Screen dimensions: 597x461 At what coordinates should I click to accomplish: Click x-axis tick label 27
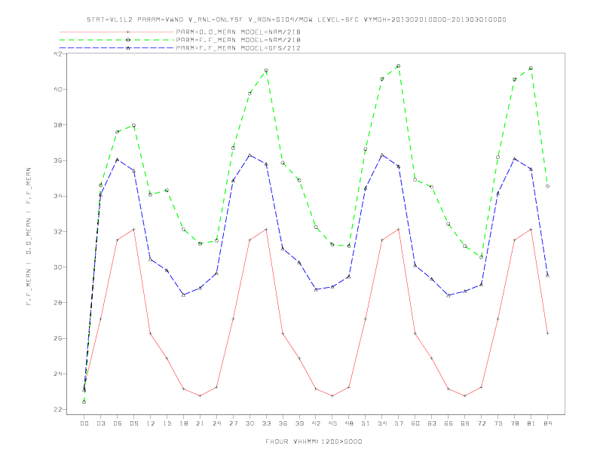point(233,423)
